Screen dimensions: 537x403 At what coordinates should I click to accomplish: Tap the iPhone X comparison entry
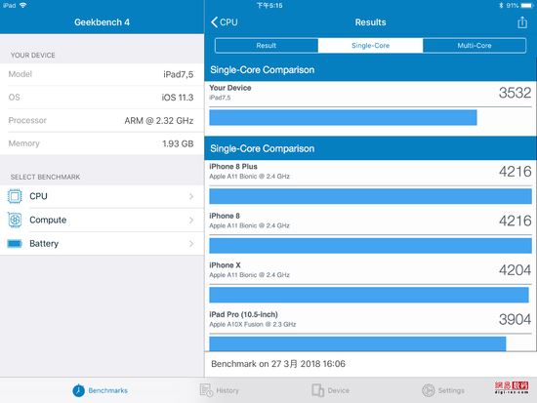pyautogui.click(x=371, y=270)
